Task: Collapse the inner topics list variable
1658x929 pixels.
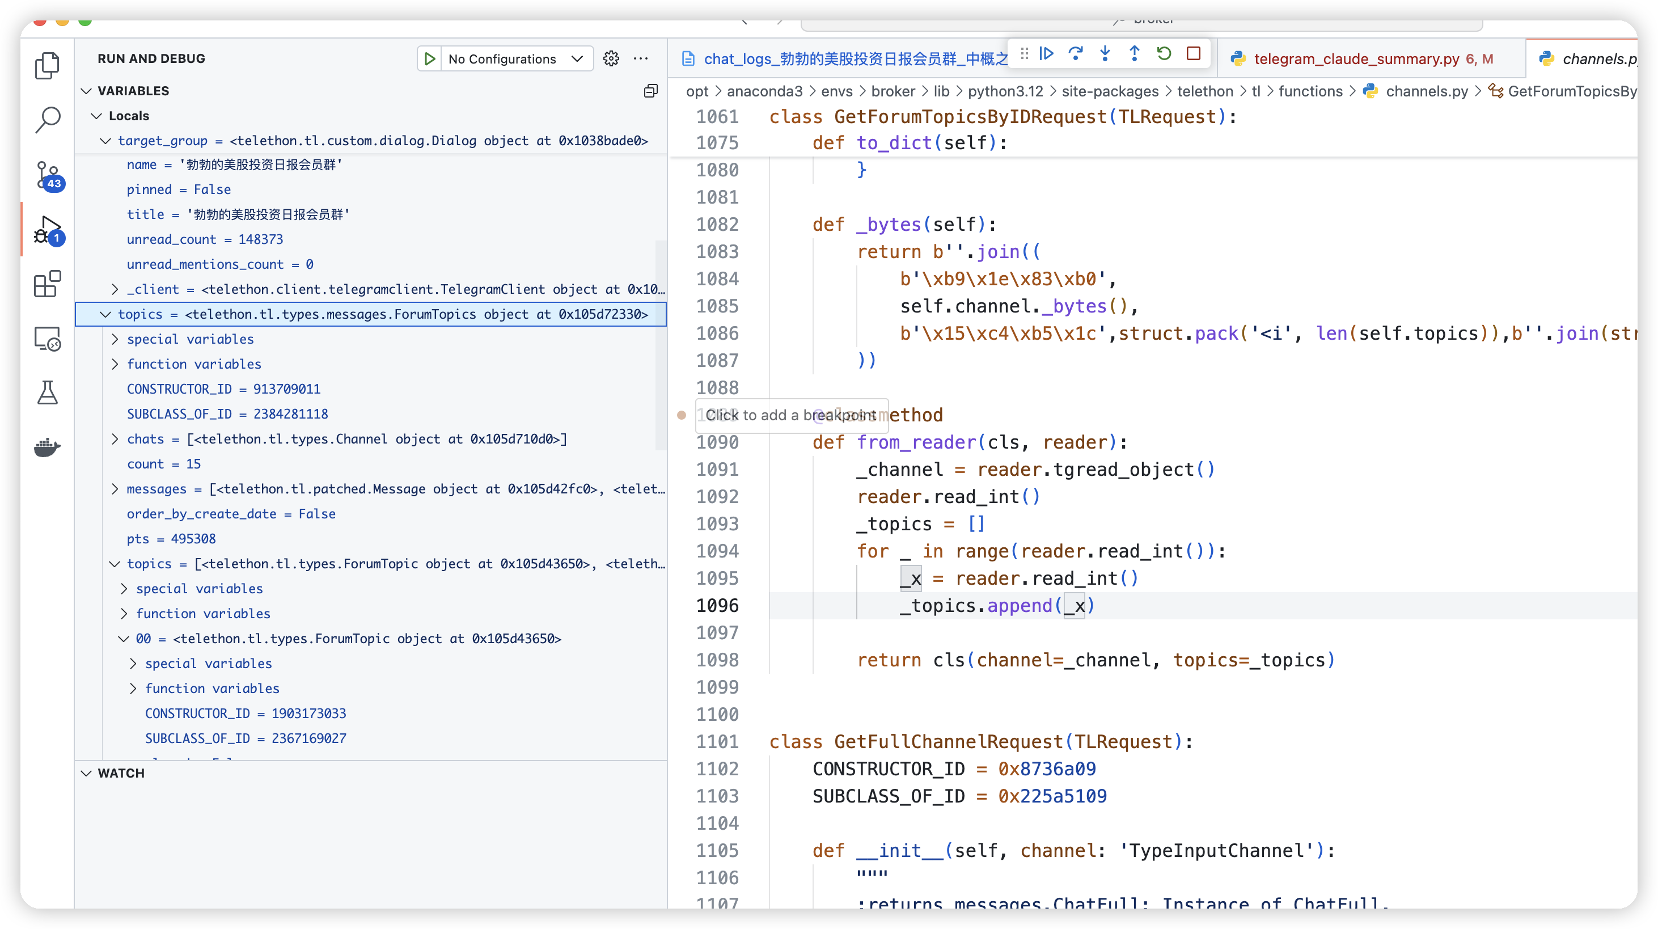Action: pyautogui.click(x=115, y=564)
